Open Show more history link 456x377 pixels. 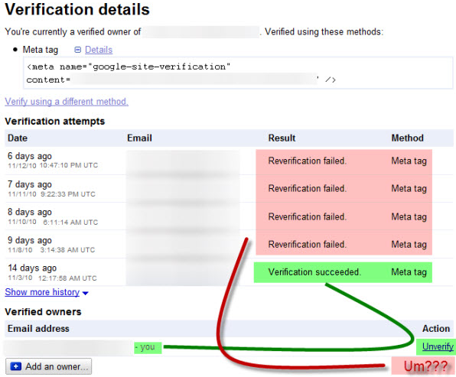tap(42, 292)
